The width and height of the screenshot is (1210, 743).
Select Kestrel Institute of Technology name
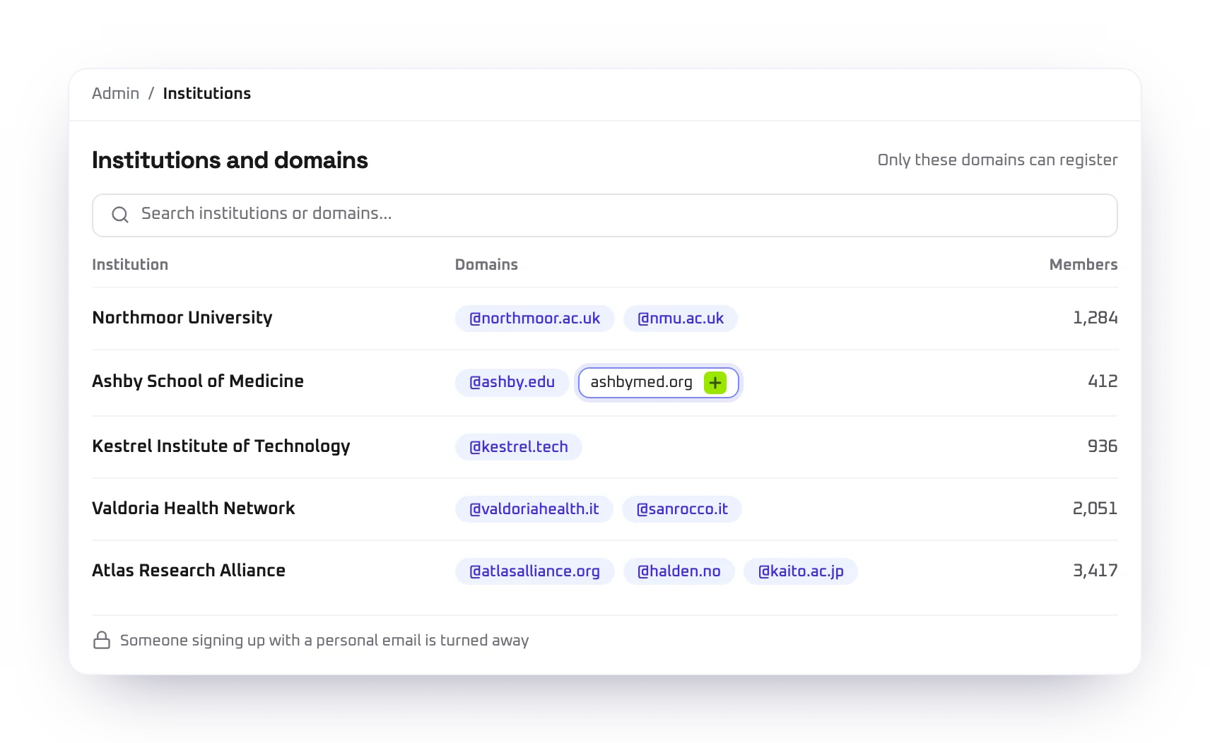(x=221, y=446)
